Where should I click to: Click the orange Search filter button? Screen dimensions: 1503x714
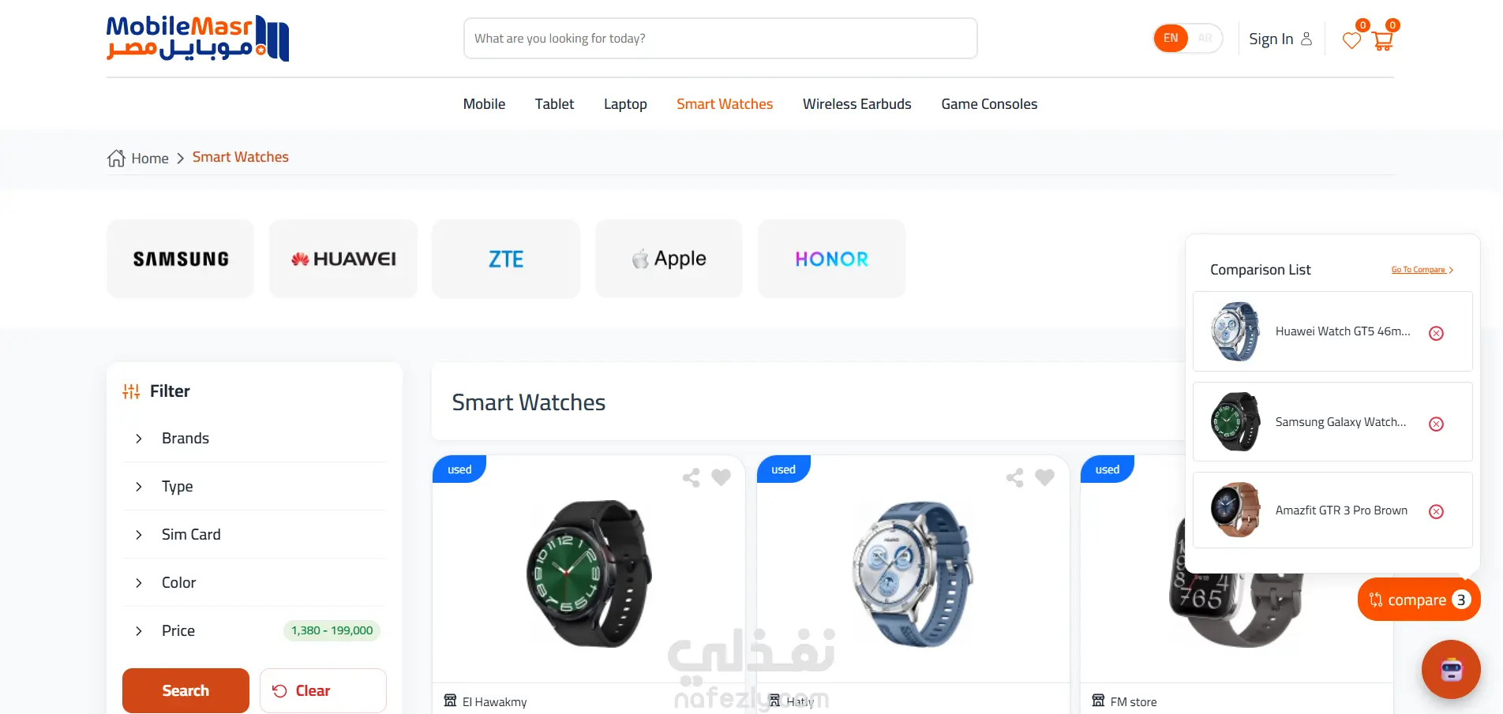[186, 690]
